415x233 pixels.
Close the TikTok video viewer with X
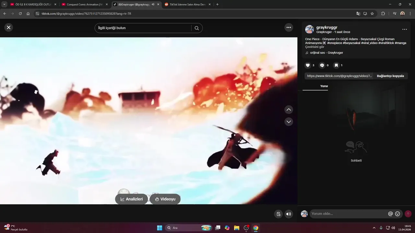[x=9, y=28]
